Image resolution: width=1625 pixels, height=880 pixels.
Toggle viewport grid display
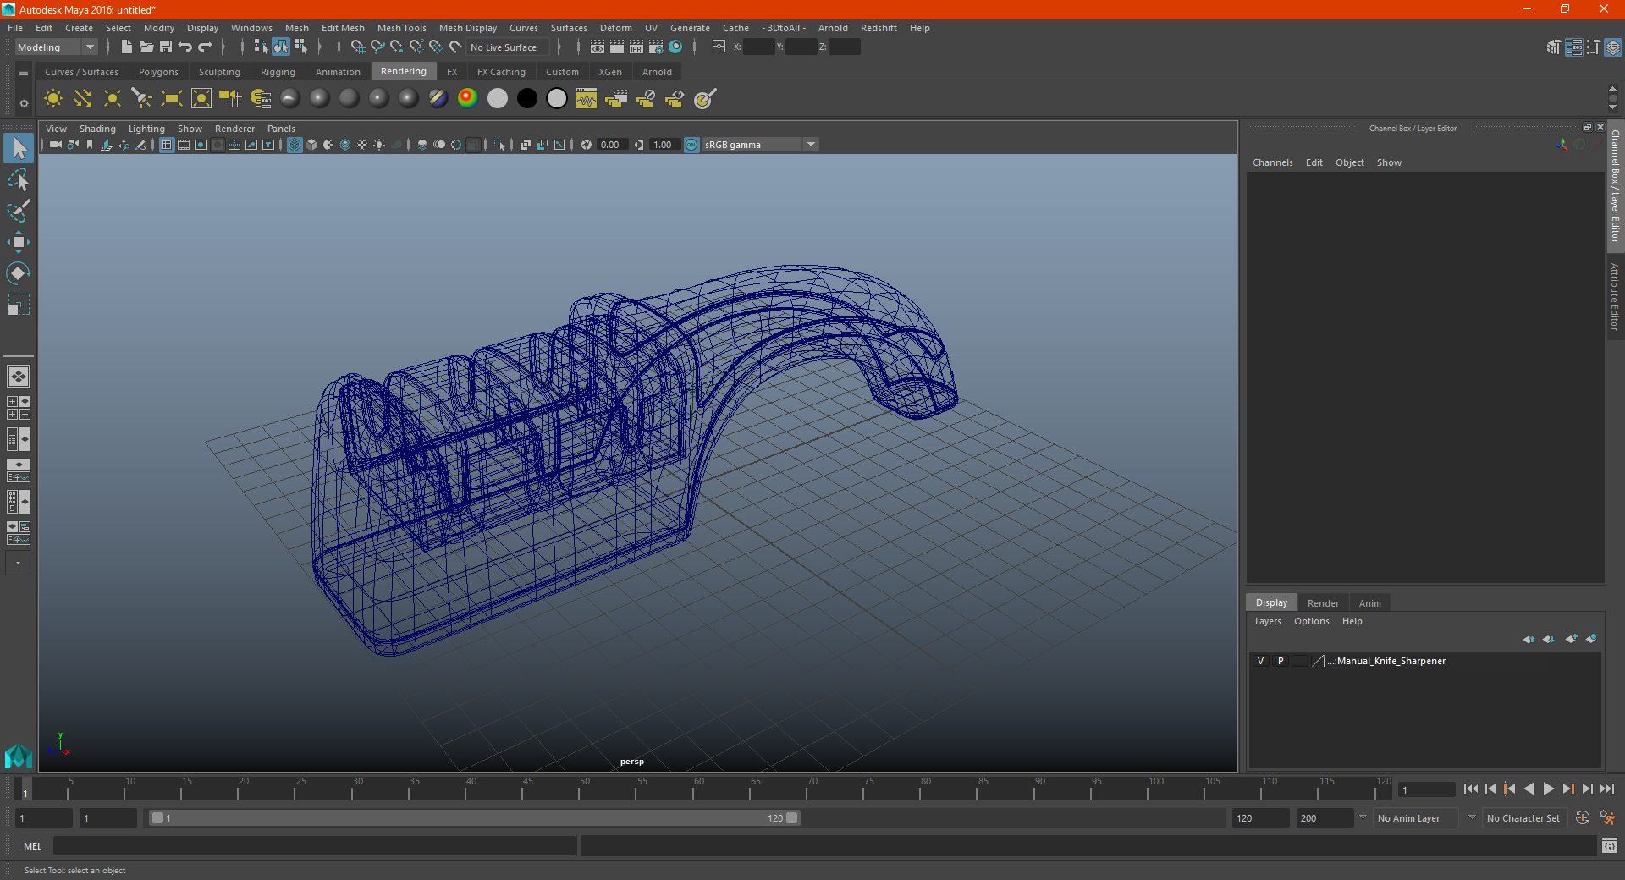pyautogui.click(x=167, y=145)
